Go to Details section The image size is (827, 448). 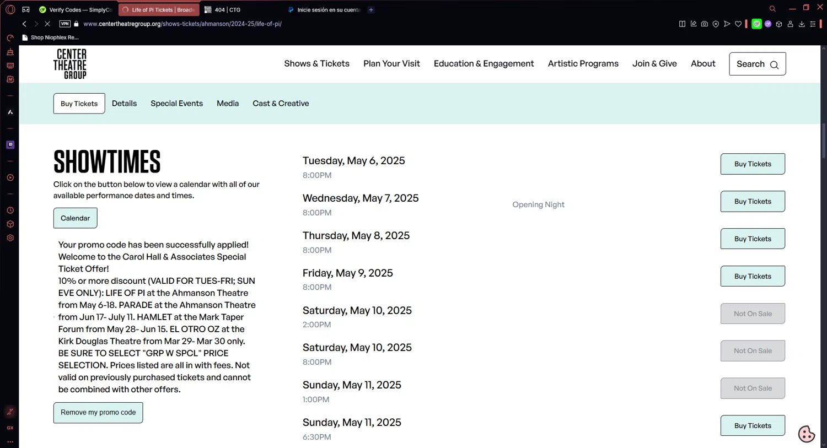[x=124, y=103]
